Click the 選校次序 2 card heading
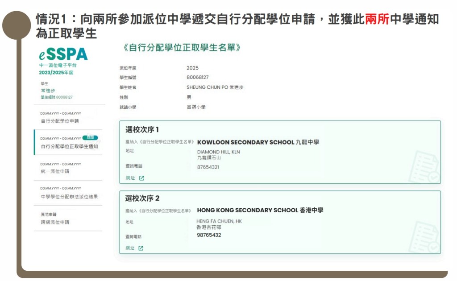The width and height of the screenshot is (457, 281). click(x=142, y=198)
